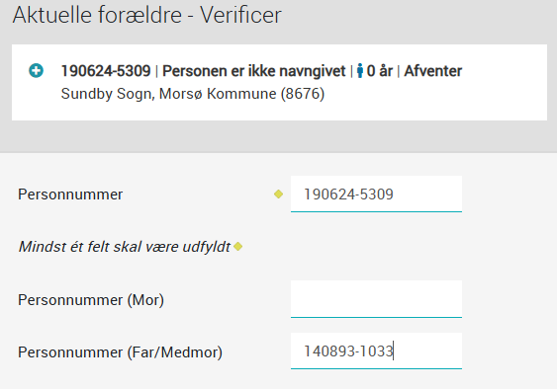
Task: Click diamond marker after Mindst ét felt text
Action: 238,247
